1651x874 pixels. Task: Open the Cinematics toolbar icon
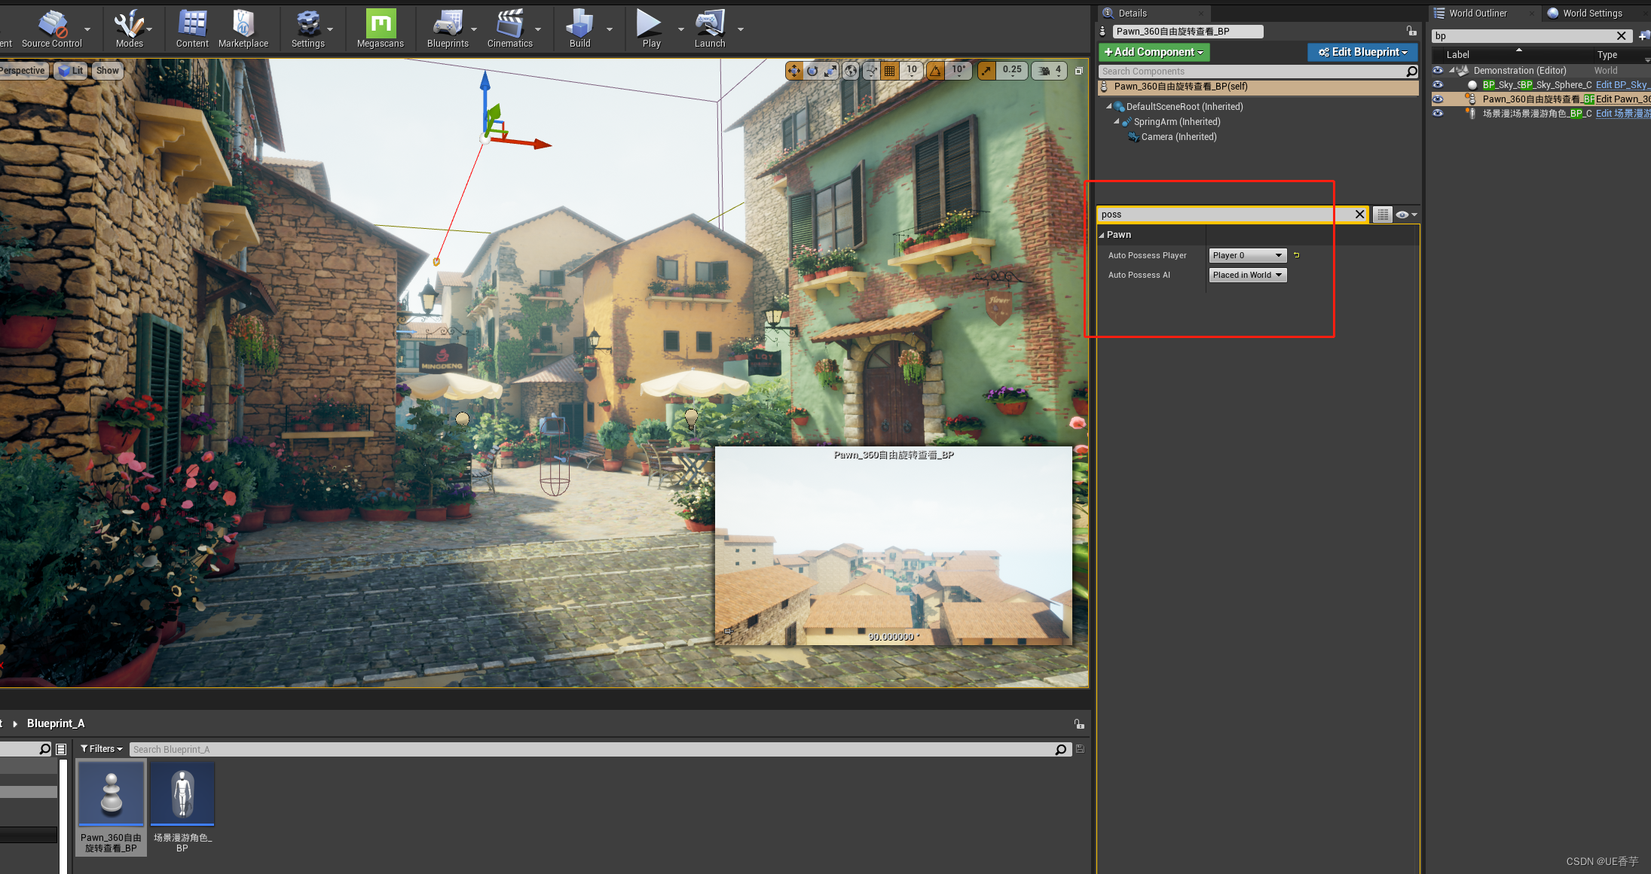510,29
